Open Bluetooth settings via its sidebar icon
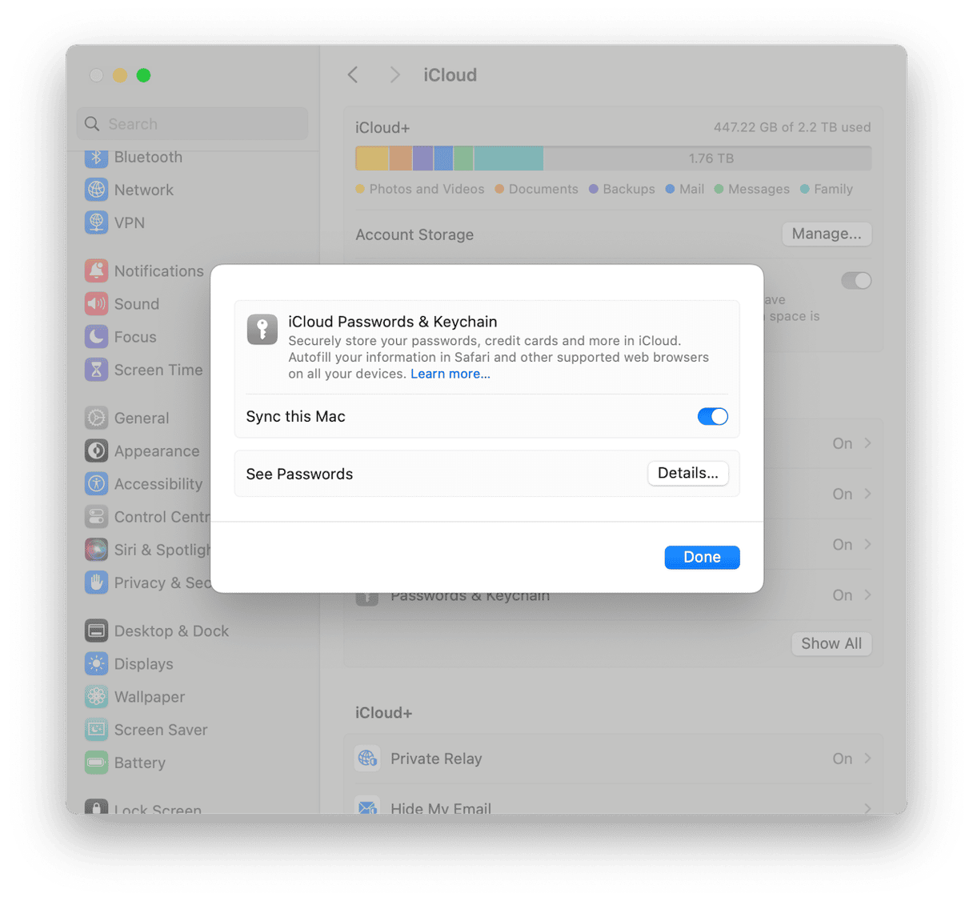The width and height of the screenshot is (973, 901). pos(96,157)
